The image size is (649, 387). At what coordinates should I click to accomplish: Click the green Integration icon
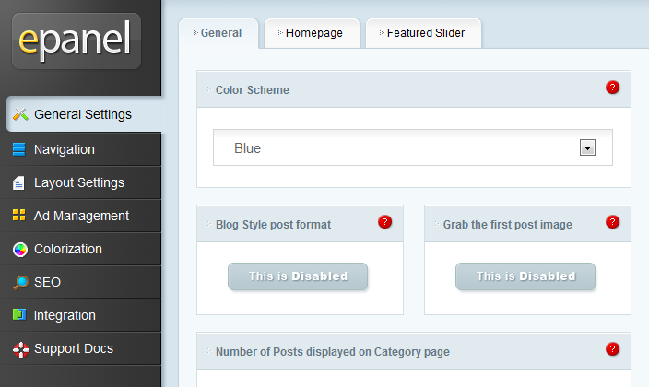tap(19, 314)
